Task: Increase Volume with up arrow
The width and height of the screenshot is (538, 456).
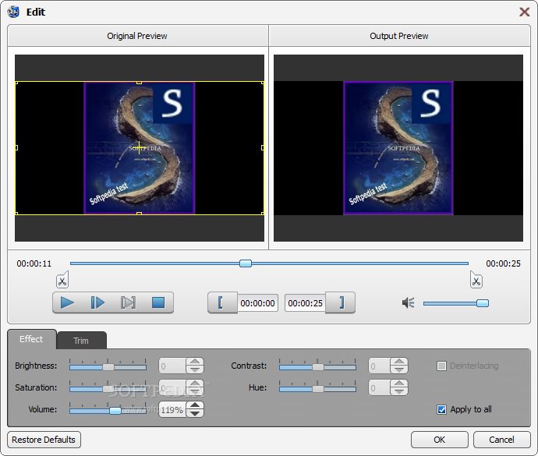Action: click(195, 405)
